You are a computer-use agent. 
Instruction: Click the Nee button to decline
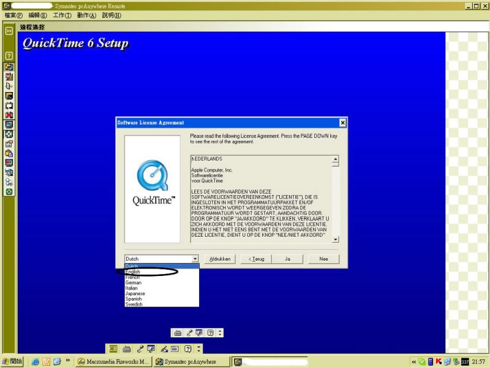coord(324,259)
